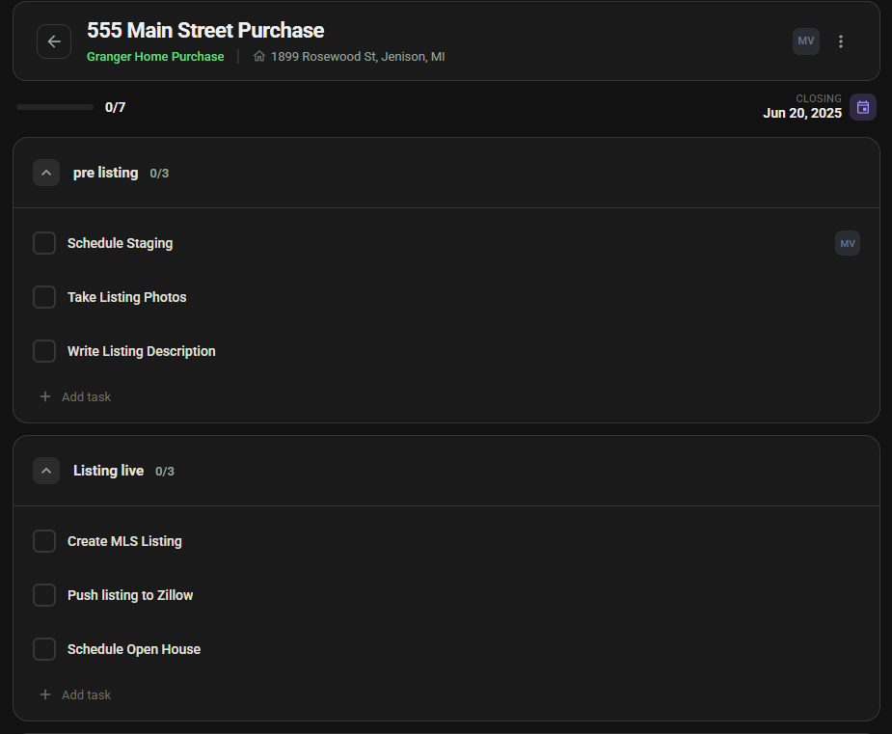Click the home icon beside the address
The width and height of the screenshot is (892, 734).
click(x=258, y=57)
